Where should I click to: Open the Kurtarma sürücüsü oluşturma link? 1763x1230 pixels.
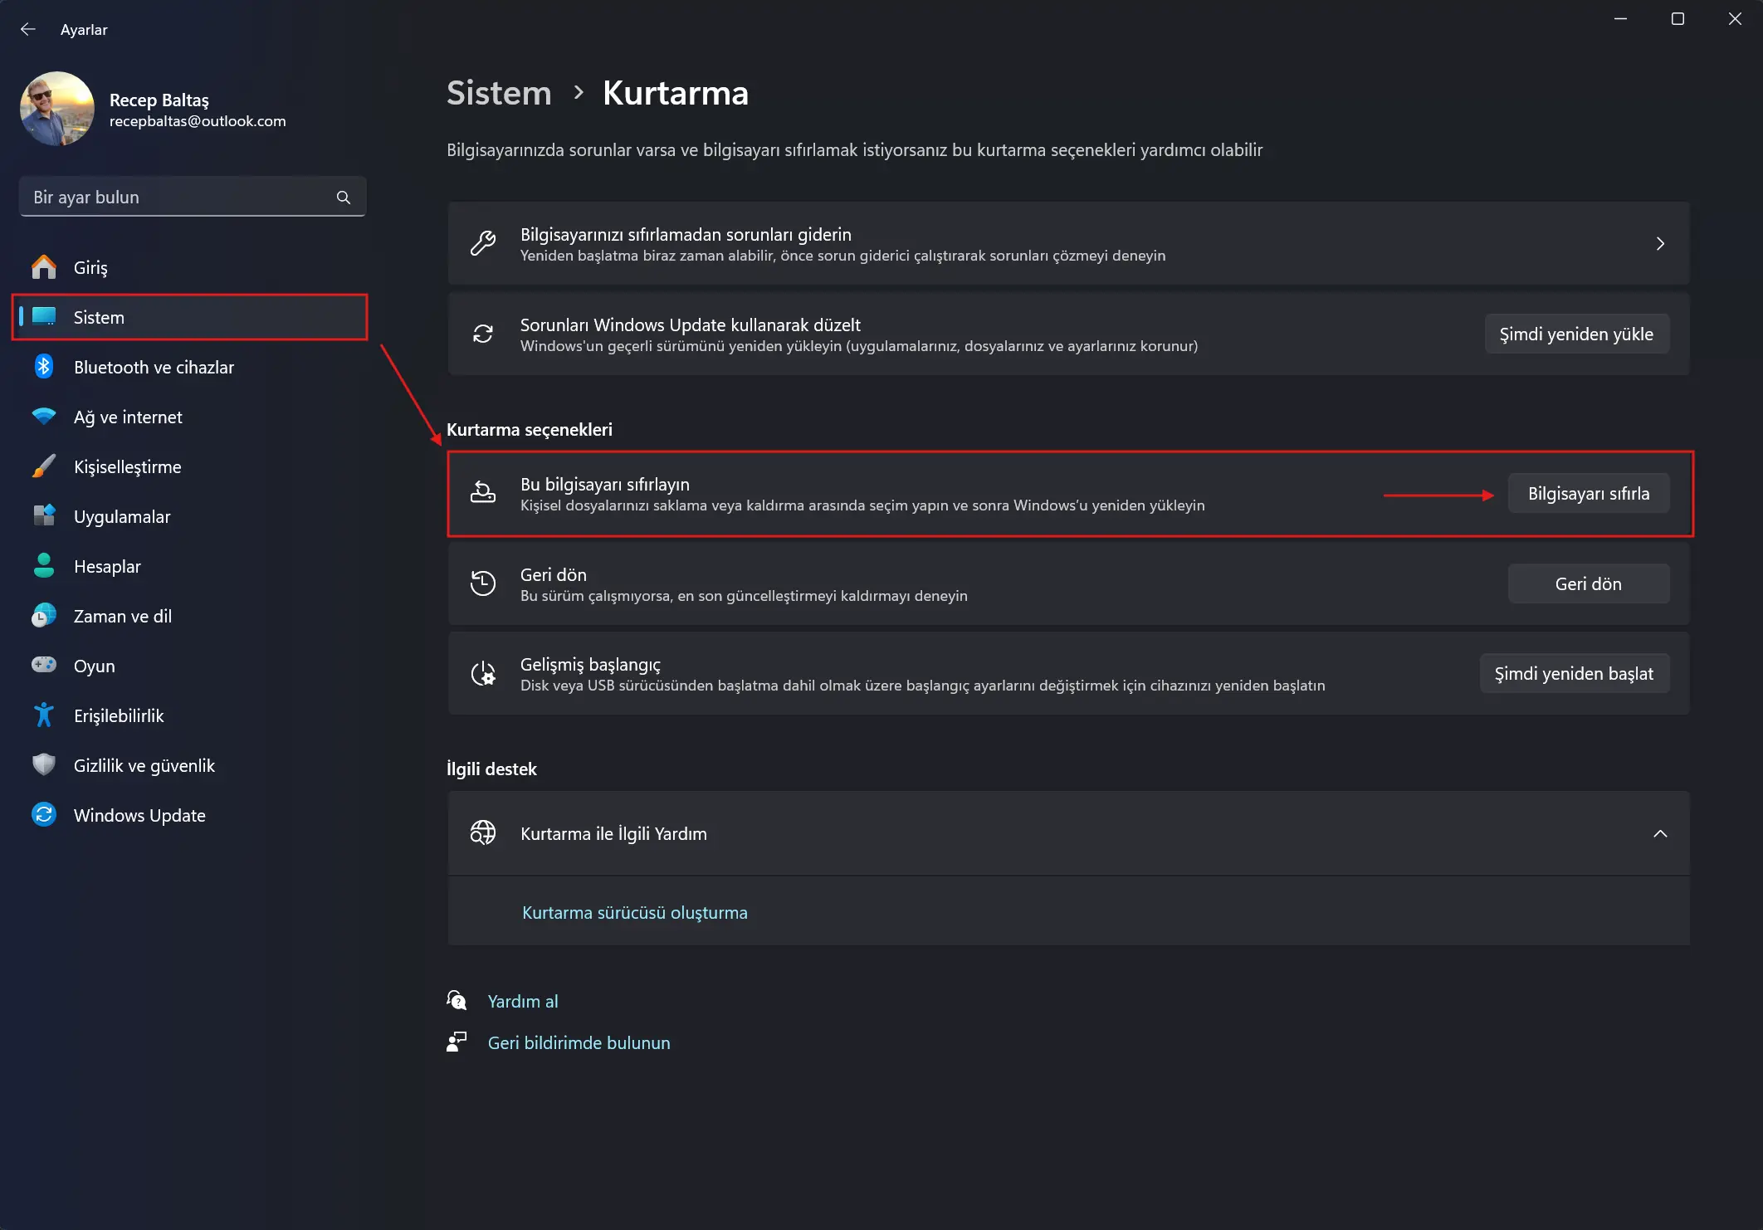click(x=635, y=913)
